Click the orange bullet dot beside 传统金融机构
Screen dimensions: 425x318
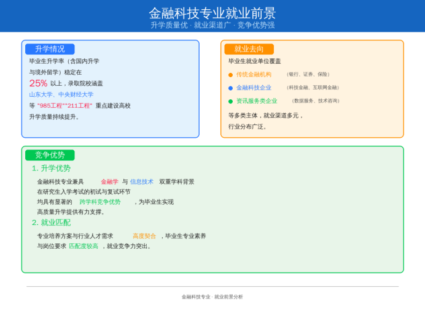pyautogui.click(x=231, y=75)
